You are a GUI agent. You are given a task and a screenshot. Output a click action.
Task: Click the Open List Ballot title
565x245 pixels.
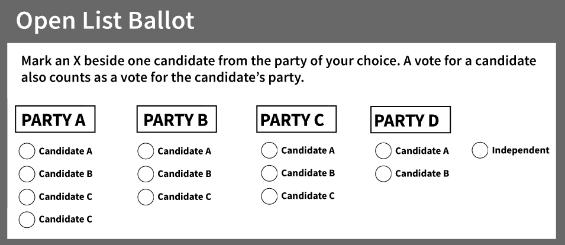[x=105, y=21]
